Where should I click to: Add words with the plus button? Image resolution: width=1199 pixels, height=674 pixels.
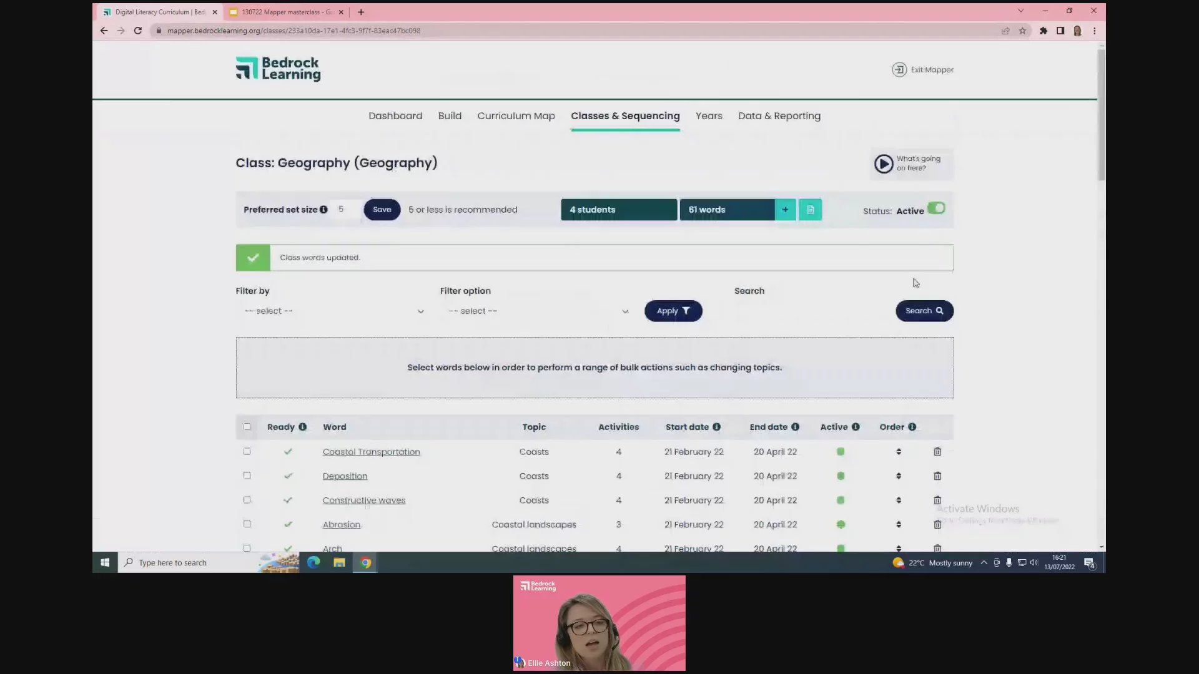click(x=785, y=210)
